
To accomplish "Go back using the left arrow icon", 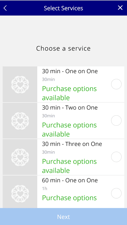I will pos(5,8).
